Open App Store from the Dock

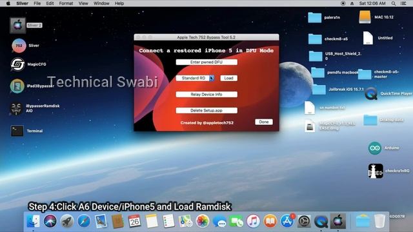[287, 221]
